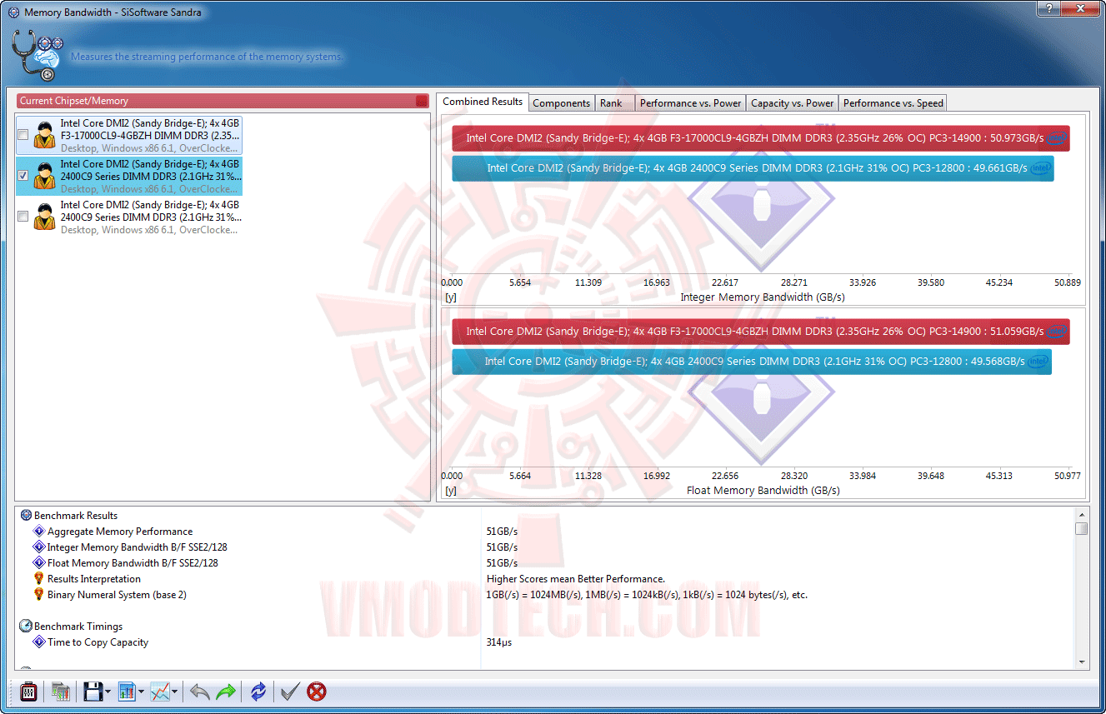The width and height of the screenshot is (1106, 714).
Task: Click the Binary Numeral System lightbulb icon
Action: [x=39, y=595]
